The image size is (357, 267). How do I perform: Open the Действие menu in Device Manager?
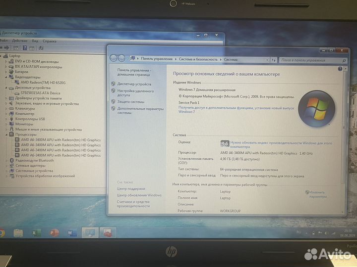19,41
